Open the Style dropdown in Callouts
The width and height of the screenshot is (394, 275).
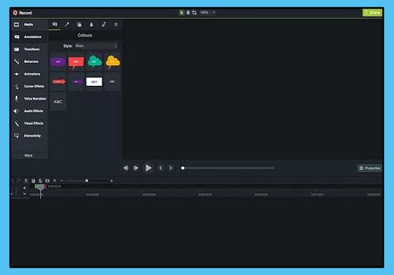pyautogui.click(x=96, y=46)
